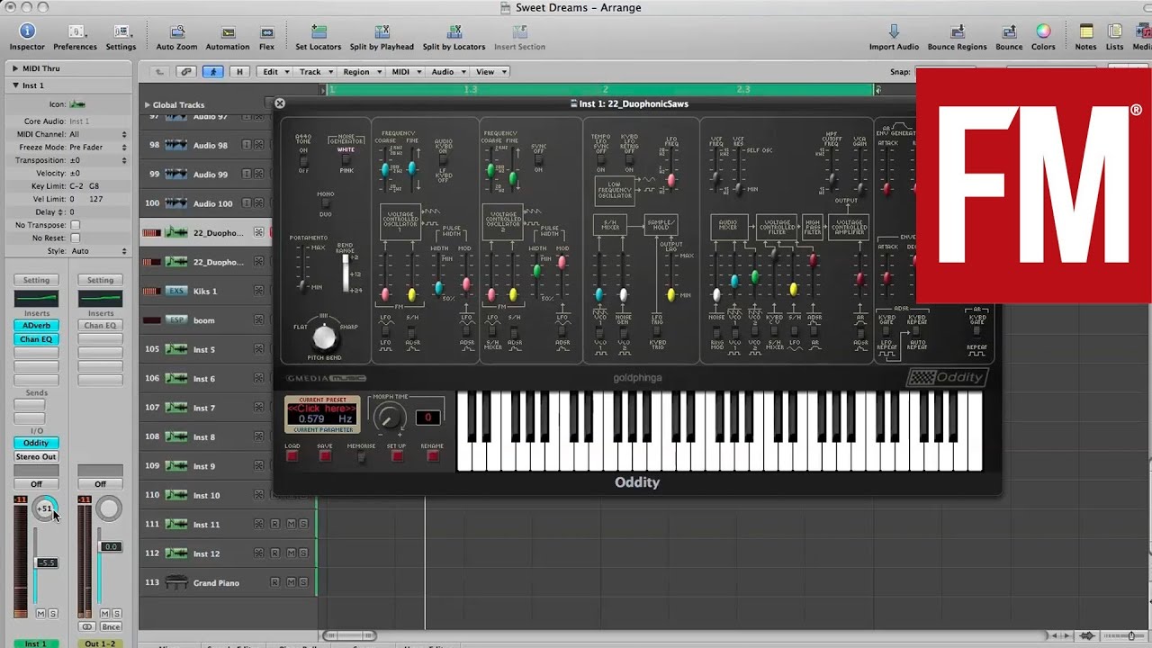The width and height of the screenshot is (1152, 648).
Task: Open the Arrange View menu
Action: (490, 72)
